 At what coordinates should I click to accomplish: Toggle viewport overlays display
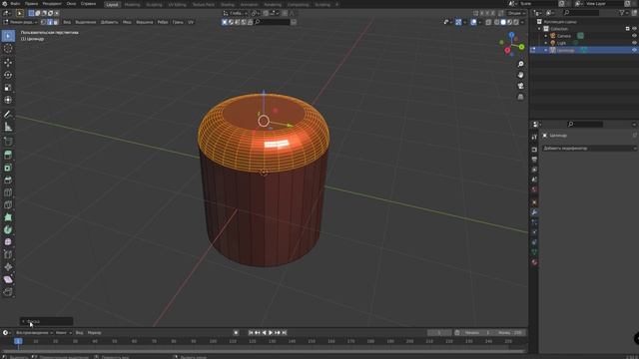[473, 22]
